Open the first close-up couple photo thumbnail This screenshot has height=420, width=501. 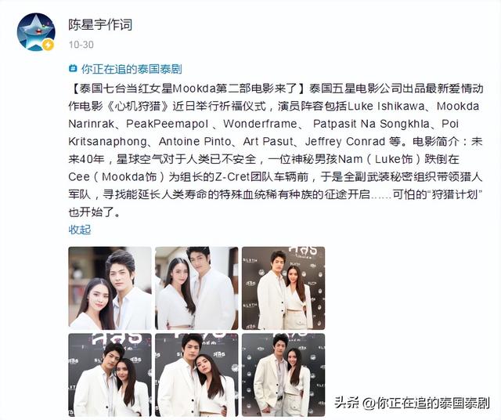[x=110, y=288]
